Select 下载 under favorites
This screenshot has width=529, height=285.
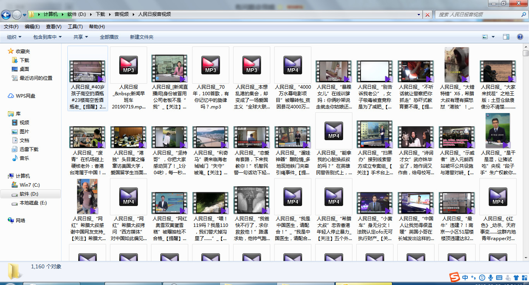(24, 60)
